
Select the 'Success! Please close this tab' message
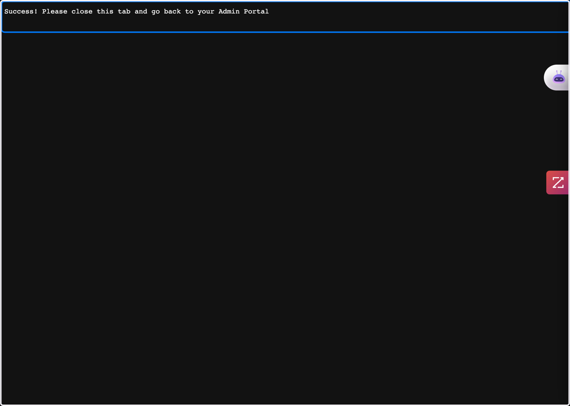(136, 11)
